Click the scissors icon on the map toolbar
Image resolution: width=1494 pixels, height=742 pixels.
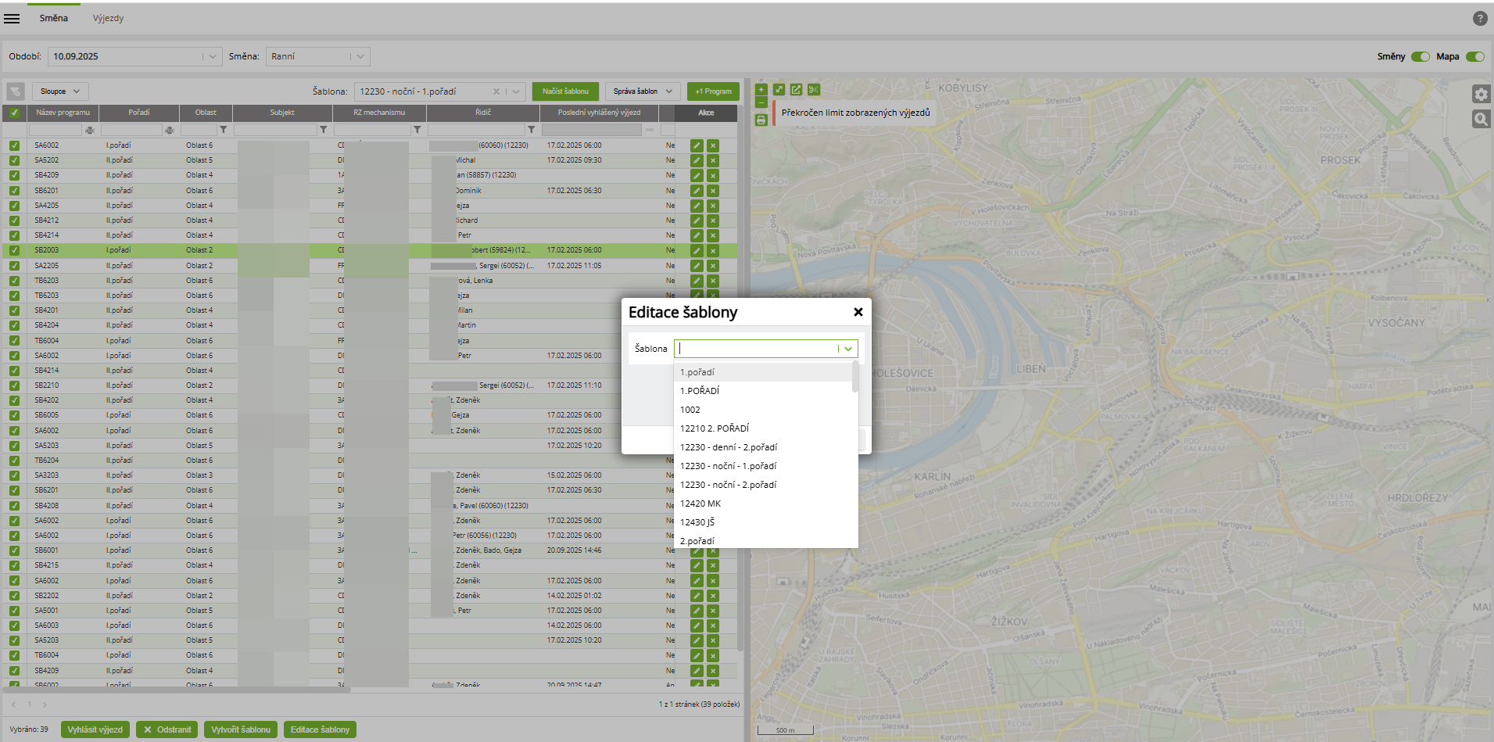click(814, 90)
